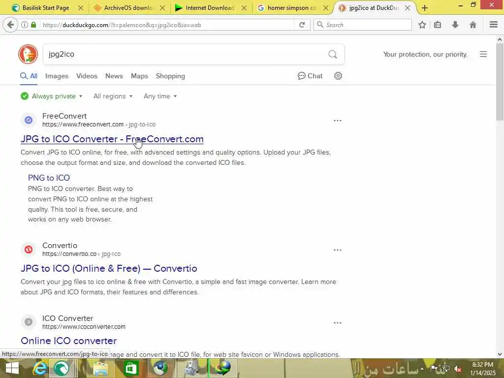Screen dimensions: 504x378
Task: Open JPG to ICO Converter FreeConvert link
Action: tap(112, 139)
